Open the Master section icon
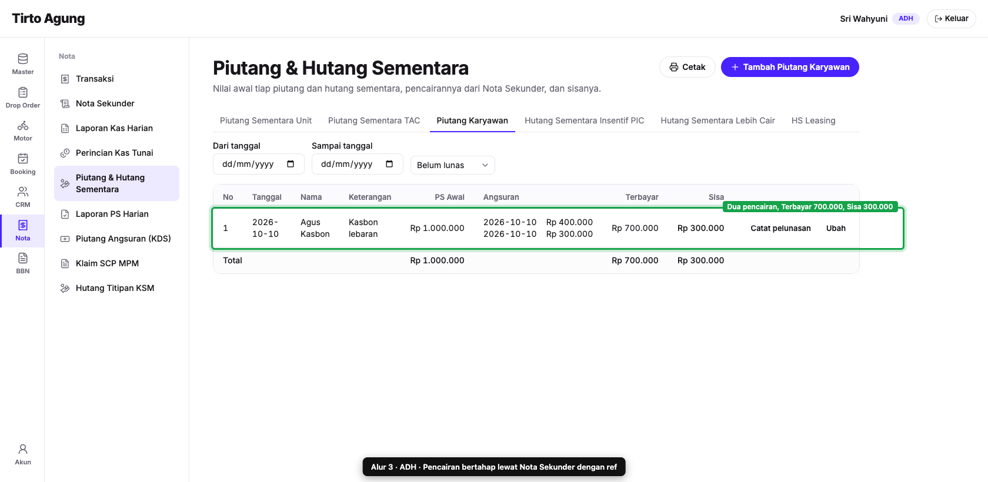Screen dimensions: 988x482 [x=22, y=59]
